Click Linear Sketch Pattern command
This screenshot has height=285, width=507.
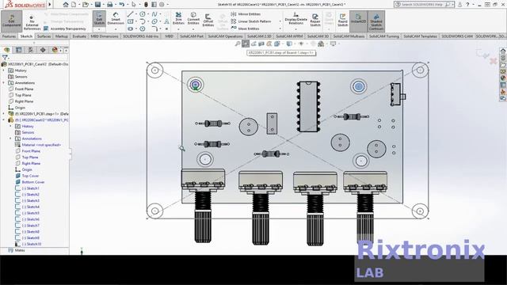coord(251,21)
